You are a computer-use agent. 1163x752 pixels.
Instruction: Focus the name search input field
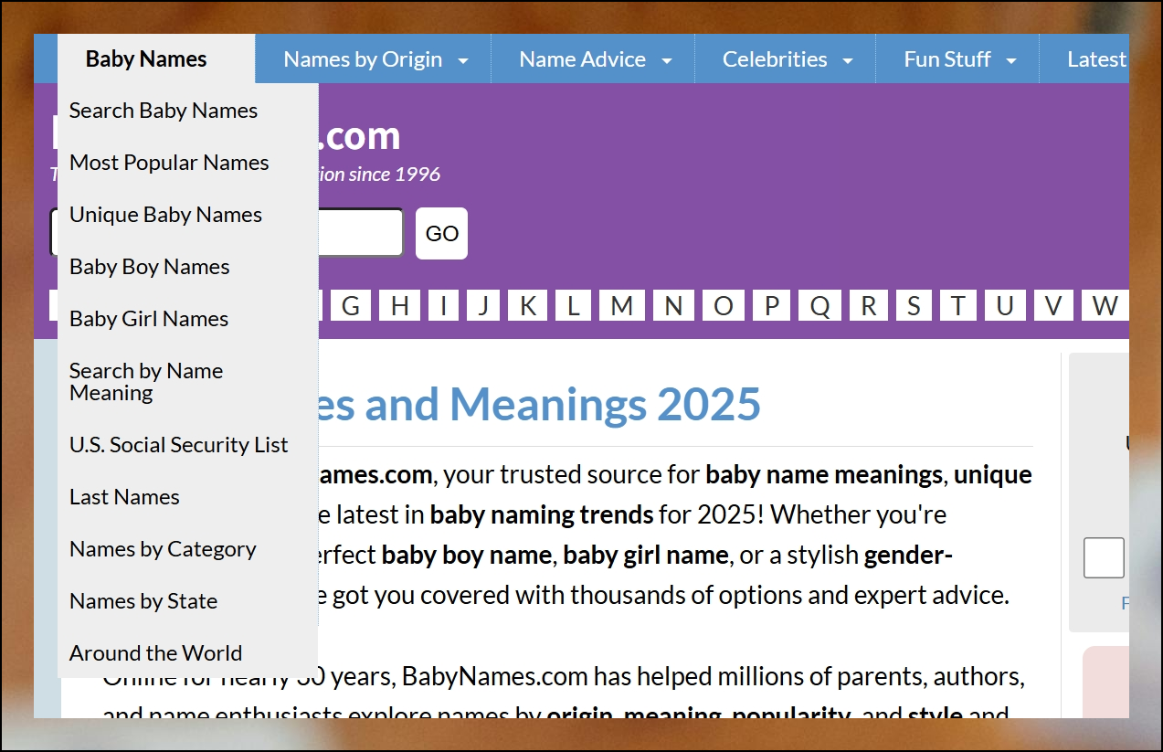pyautogui.click(x=361, y=233)
